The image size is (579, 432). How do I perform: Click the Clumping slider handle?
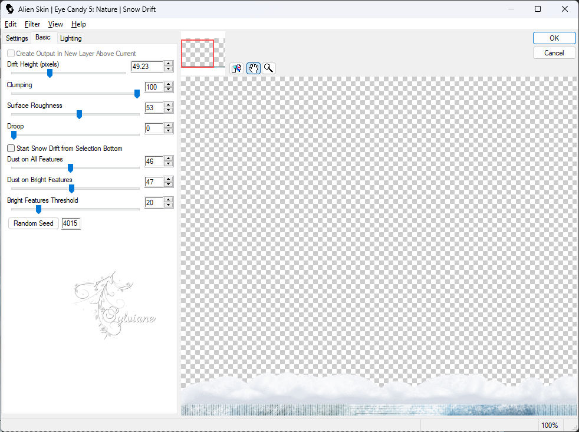pyautogui.click(x=137, y=94)
